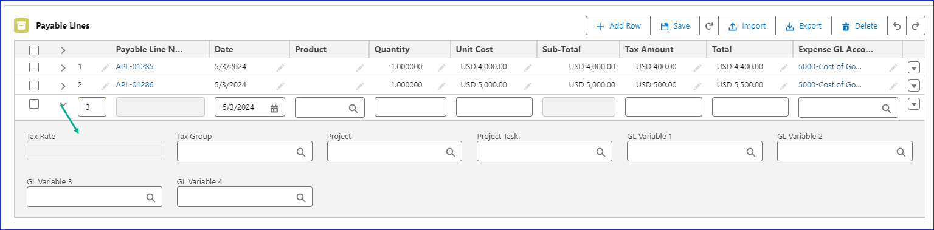Open the APL-01286 payable line link
This screenshot has width=934, height=230.
point(135,85)
